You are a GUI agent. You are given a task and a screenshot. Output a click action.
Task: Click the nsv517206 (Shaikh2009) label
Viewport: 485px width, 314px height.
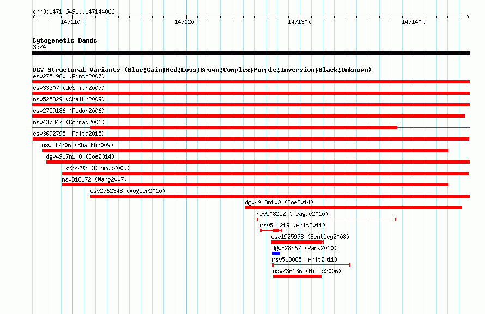(x=77, y=145)
